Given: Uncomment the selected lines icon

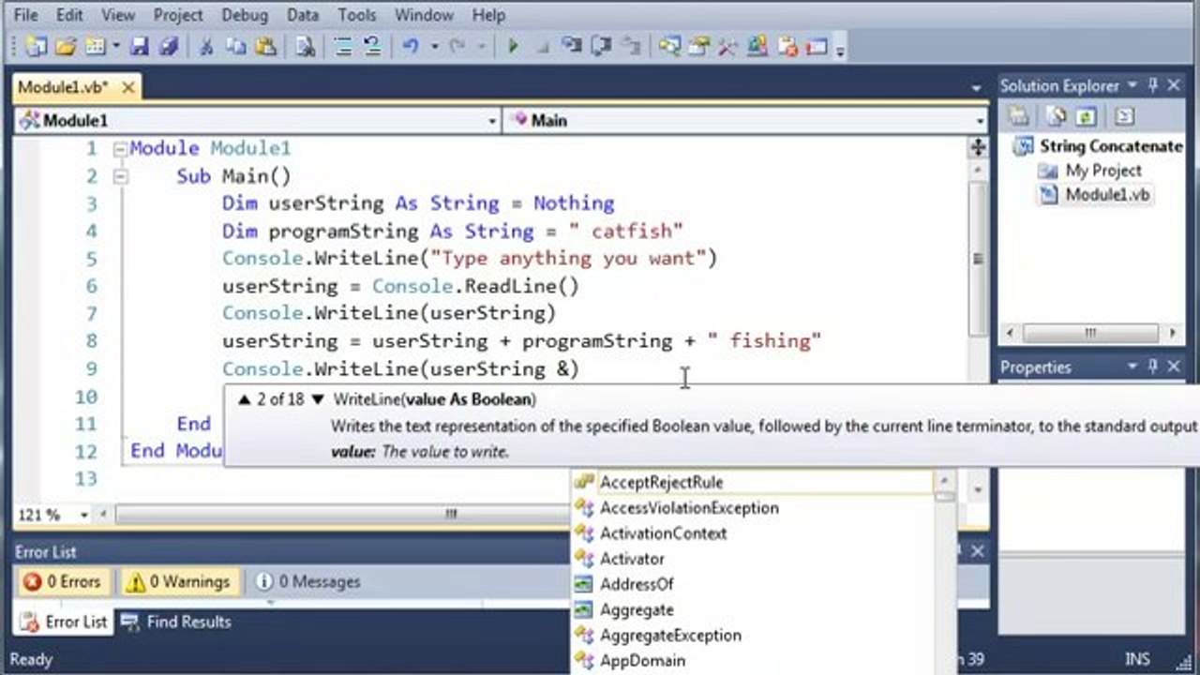Looking at the screenshot, I should tap(371, 46).
